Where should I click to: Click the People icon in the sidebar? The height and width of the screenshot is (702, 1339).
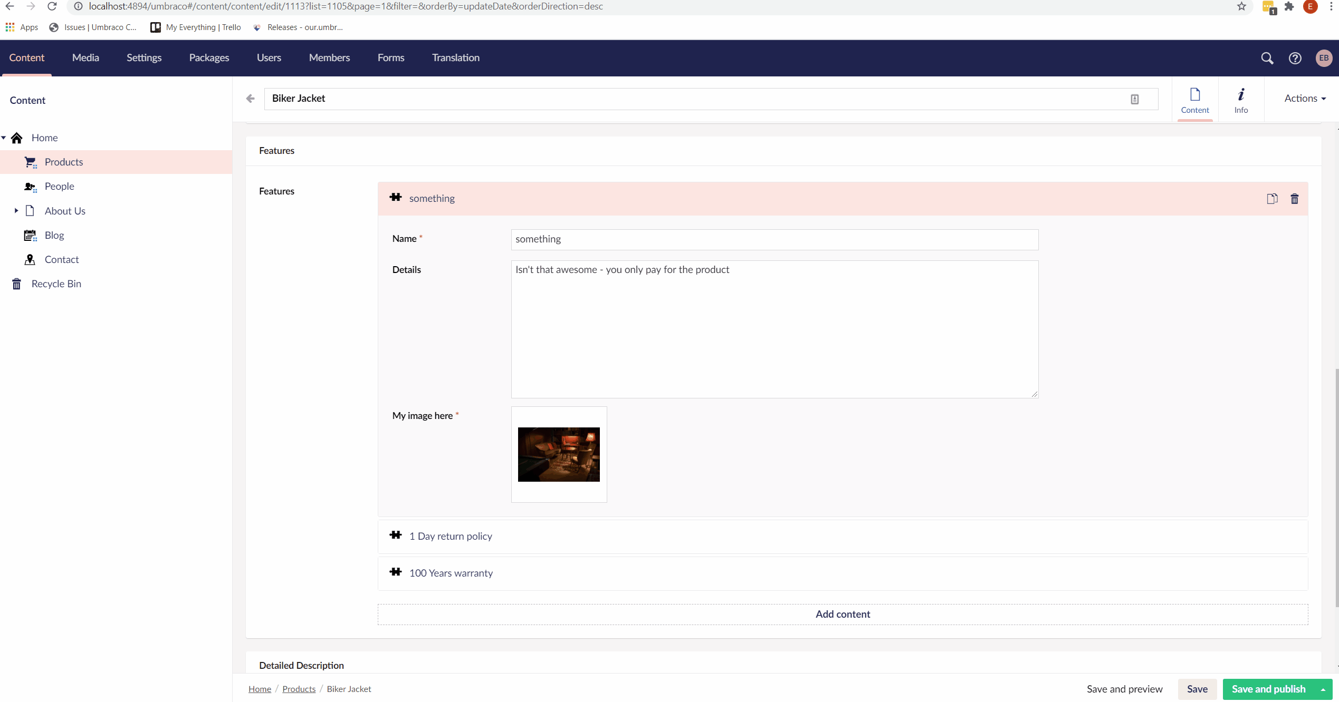[x=31, y=186]
